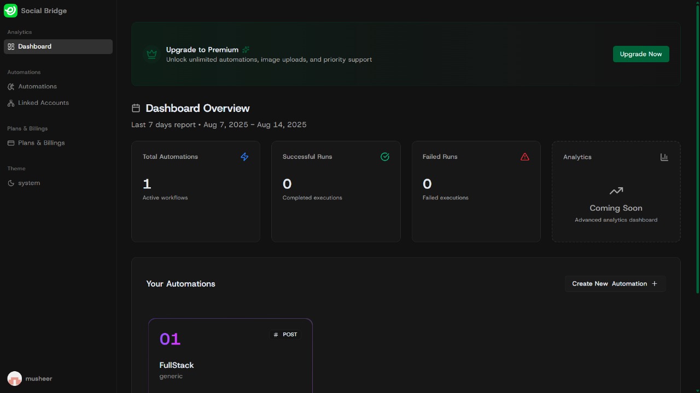Viewport: 700px width, 393px height.
Task: Click the lightning bolt Total Automations icon
Action: (x=244, y=157)
